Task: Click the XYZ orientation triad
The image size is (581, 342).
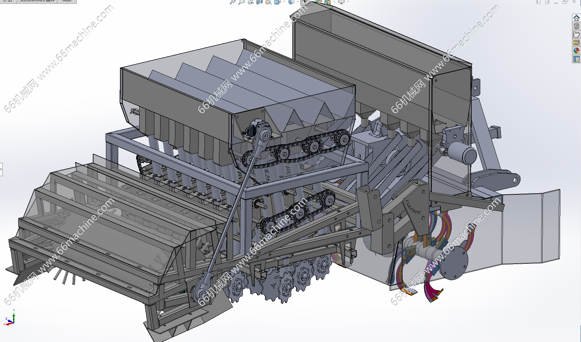Action: 10,318
